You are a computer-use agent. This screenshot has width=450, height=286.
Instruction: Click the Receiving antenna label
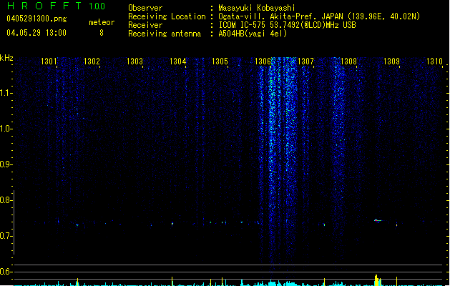click(165, 34)
